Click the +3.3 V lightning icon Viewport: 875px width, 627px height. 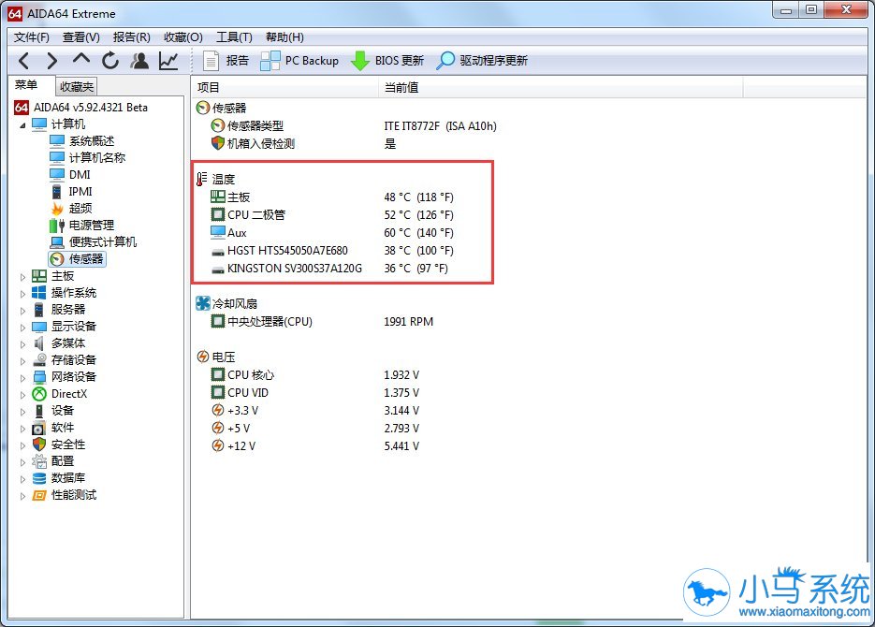coord(218,411)
